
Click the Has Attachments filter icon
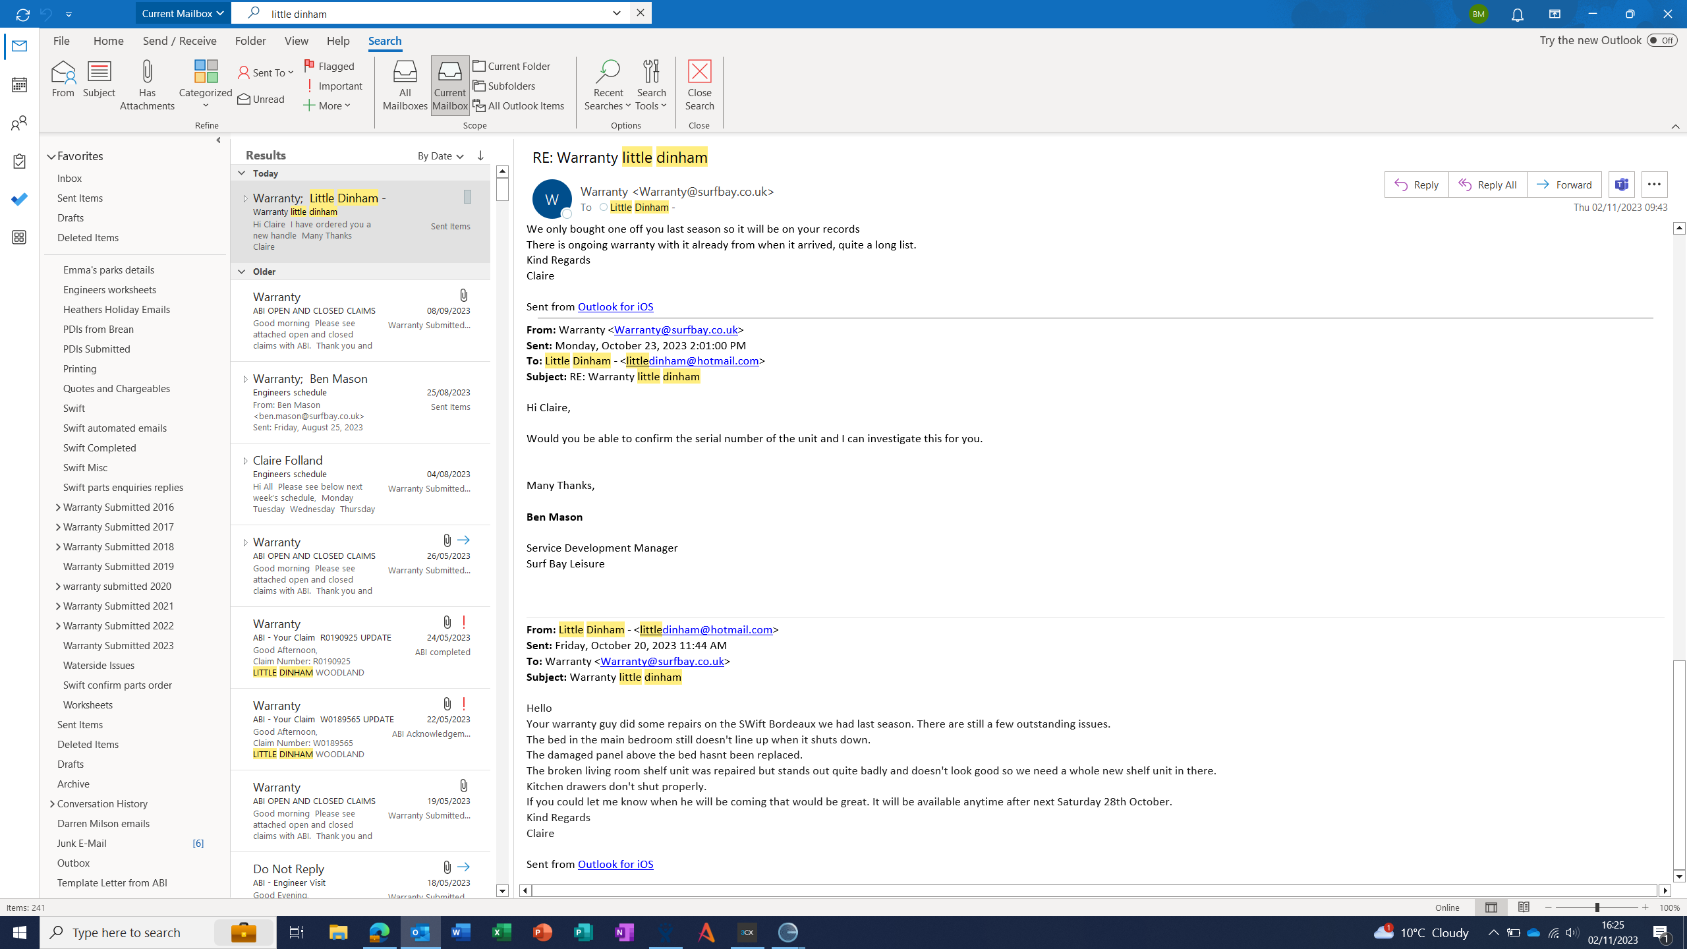[x=147, y=72]
